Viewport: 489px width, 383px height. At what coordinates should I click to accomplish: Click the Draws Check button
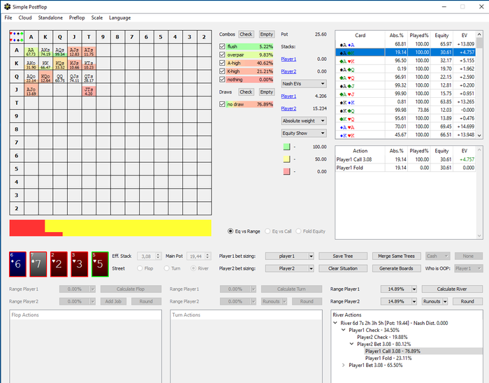[246, 92]
